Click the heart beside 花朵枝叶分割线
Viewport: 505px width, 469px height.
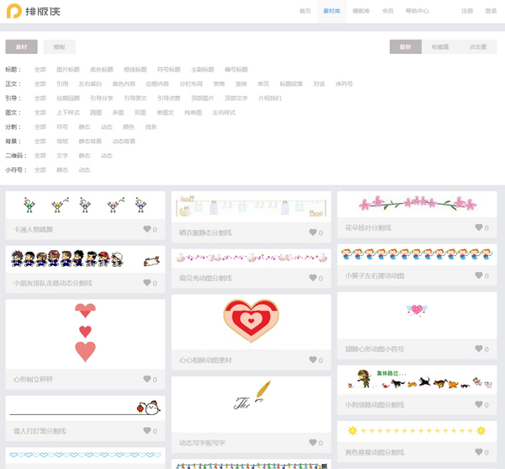(x=479, y=227)
